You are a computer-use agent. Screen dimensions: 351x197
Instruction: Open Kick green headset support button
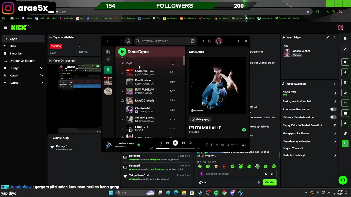coord(343,180)
